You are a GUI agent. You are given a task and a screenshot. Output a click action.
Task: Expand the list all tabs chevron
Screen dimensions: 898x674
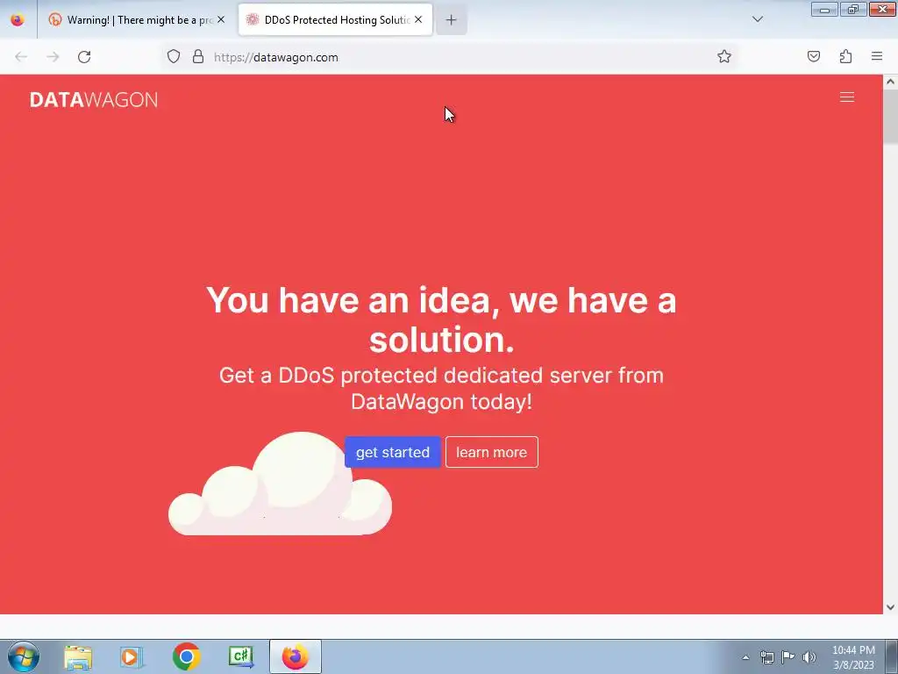758,19
